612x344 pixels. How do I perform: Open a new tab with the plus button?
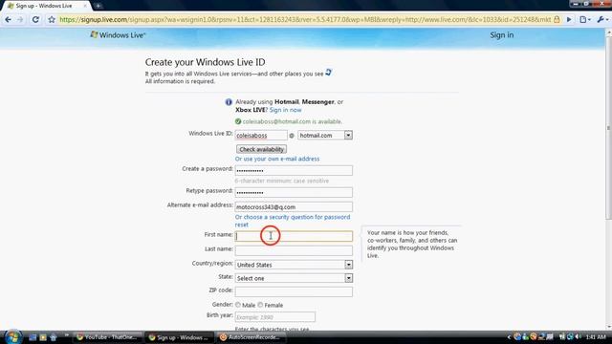tap(98, 6)
